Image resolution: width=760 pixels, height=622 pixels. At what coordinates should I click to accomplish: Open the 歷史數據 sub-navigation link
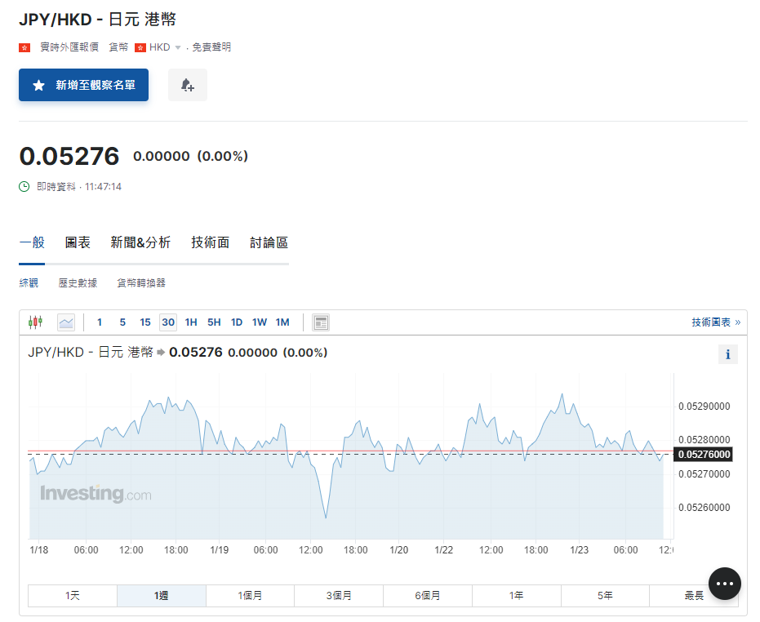78,283
